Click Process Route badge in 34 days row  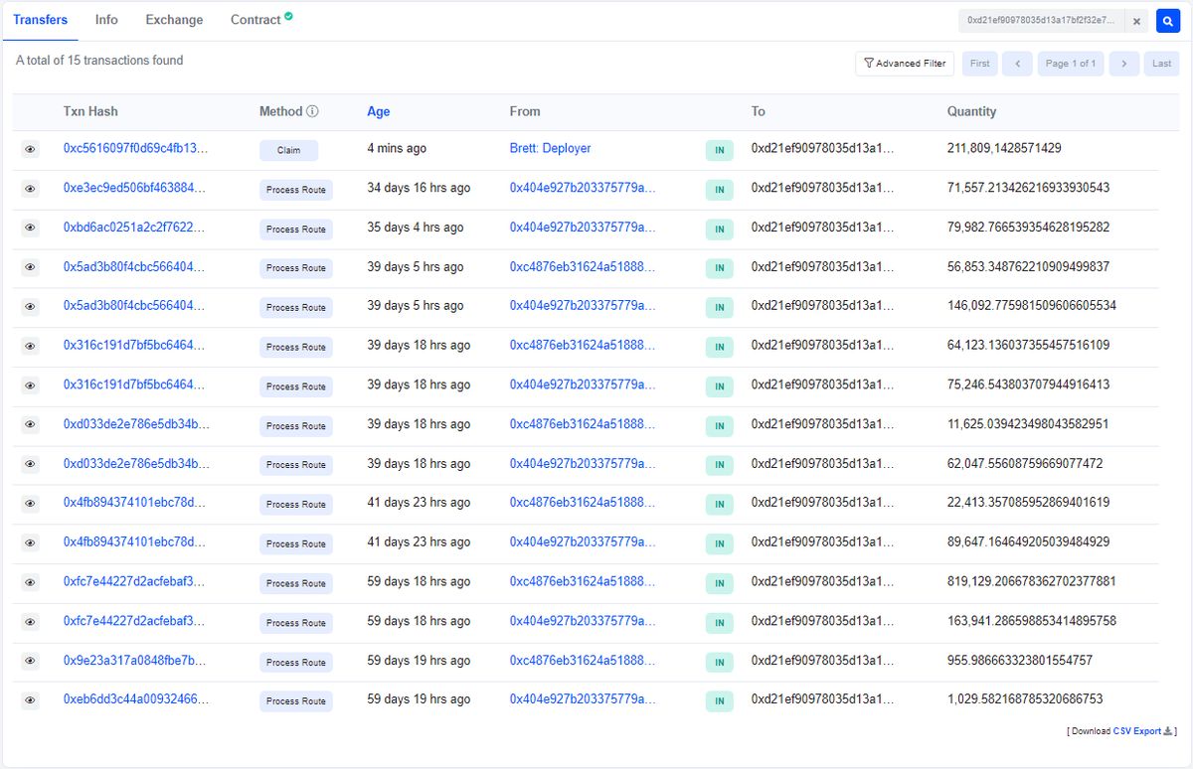296,189
